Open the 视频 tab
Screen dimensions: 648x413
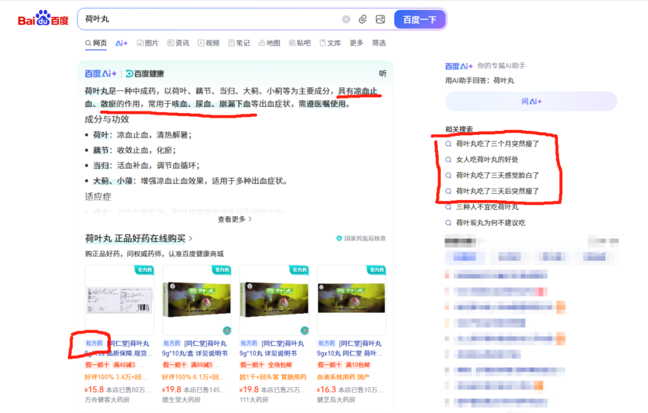coord(209,43)
